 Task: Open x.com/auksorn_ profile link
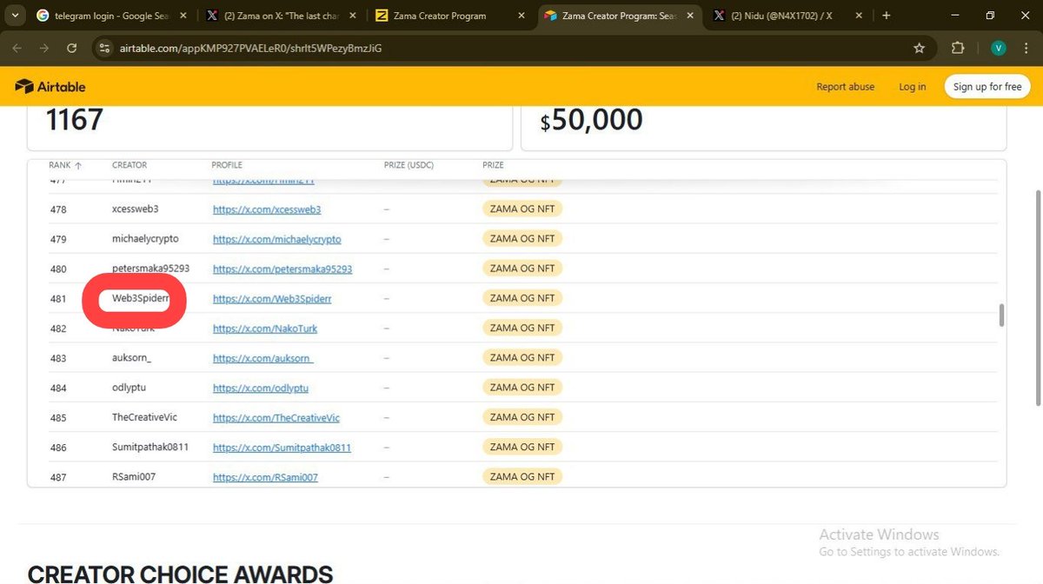pyautogui.click(x=263, y=358)
